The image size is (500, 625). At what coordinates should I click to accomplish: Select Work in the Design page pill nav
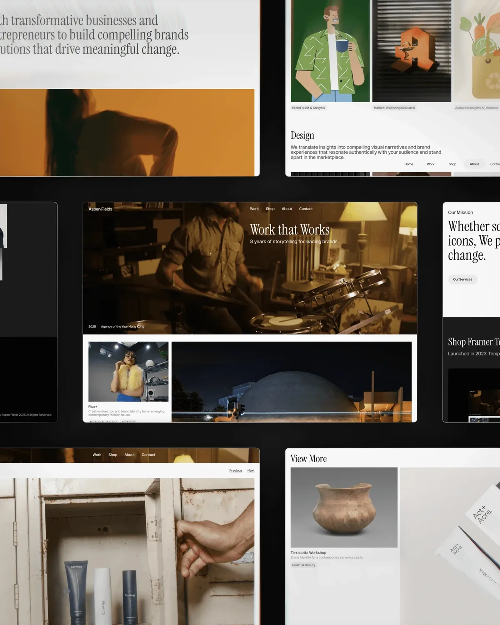431,164
